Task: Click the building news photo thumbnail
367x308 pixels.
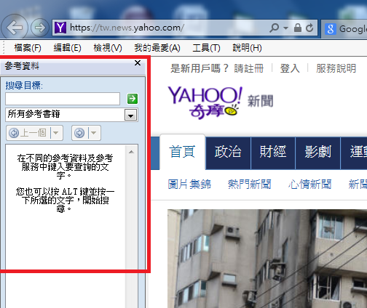Action: pos(267,259)
